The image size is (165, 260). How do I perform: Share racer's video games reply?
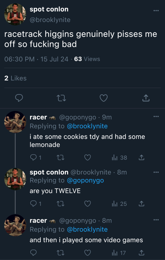tap(141, 253)
